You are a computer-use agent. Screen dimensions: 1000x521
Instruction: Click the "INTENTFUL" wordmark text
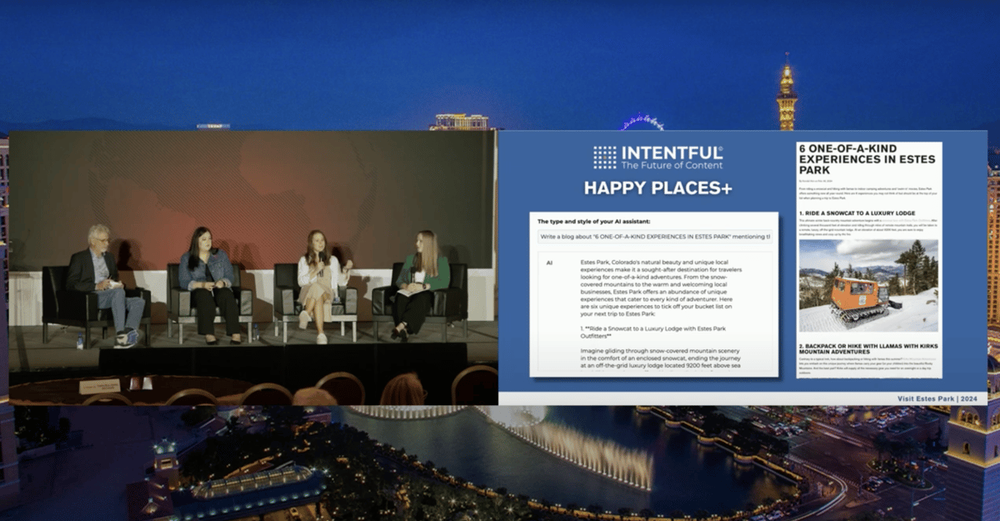pyautogui.click(x=672, y=153)
